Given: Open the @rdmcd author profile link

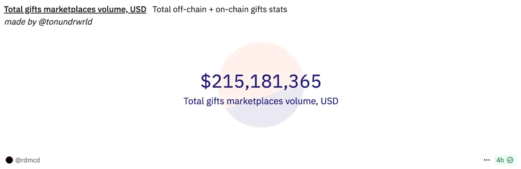Looking at the screenshot, I should (x=28, y=160).
